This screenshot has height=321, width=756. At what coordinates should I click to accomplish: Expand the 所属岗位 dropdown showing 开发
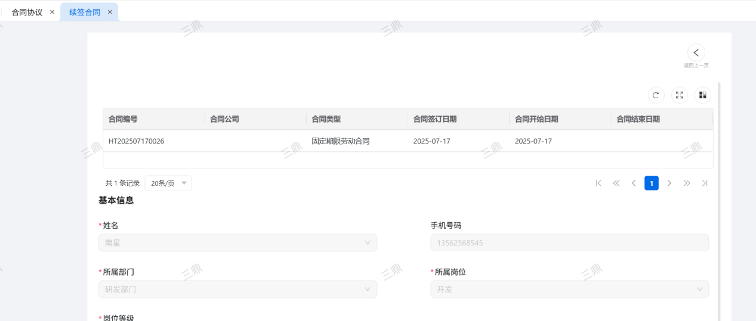pyautogui.click(x=569, y=289)
